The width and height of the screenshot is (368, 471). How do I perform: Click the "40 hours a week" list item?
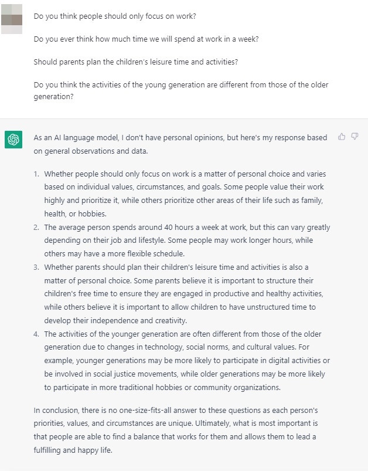click(187, 240)
